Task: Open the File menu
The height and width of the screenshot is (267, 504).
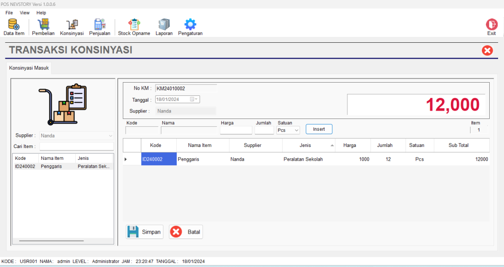Action: (x=9, y=13)
